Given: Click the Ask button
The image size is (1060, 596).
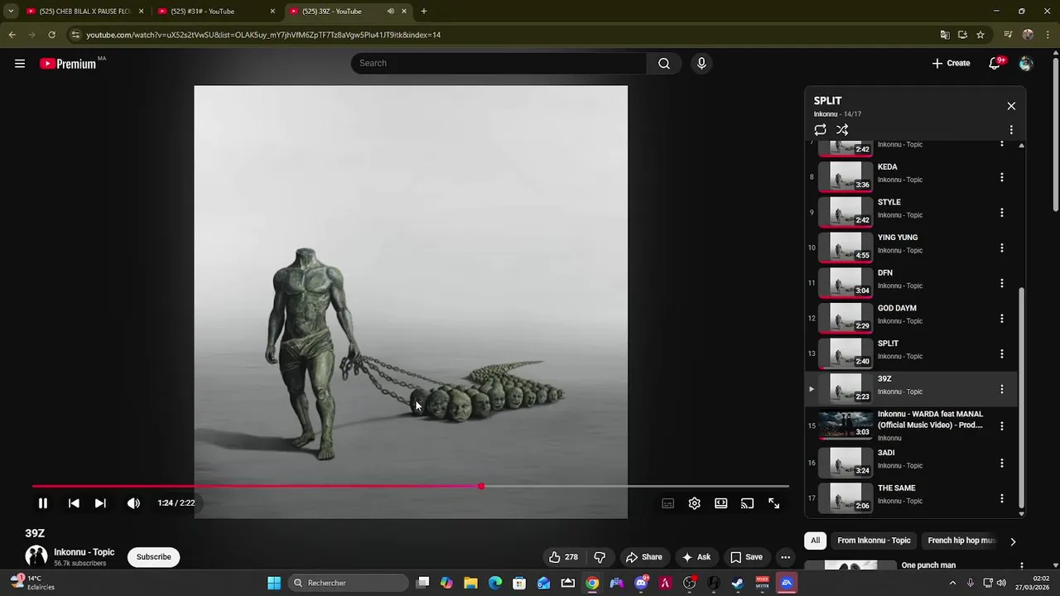Looking at the screenshot, I should (696, 557).
